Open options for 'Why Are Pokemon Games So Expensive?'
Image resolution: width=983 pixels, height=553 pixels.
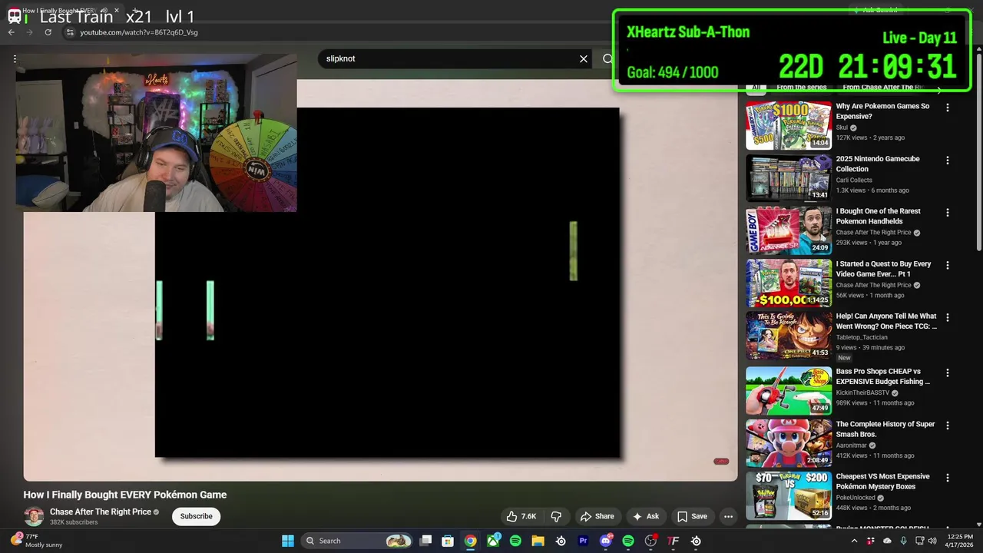click(x=947, y=108)
